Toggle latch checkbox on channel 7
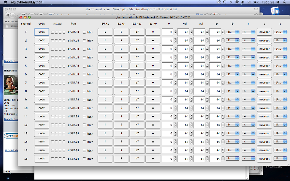The height and width of the screenshot is (181, 290). [84, 83]
